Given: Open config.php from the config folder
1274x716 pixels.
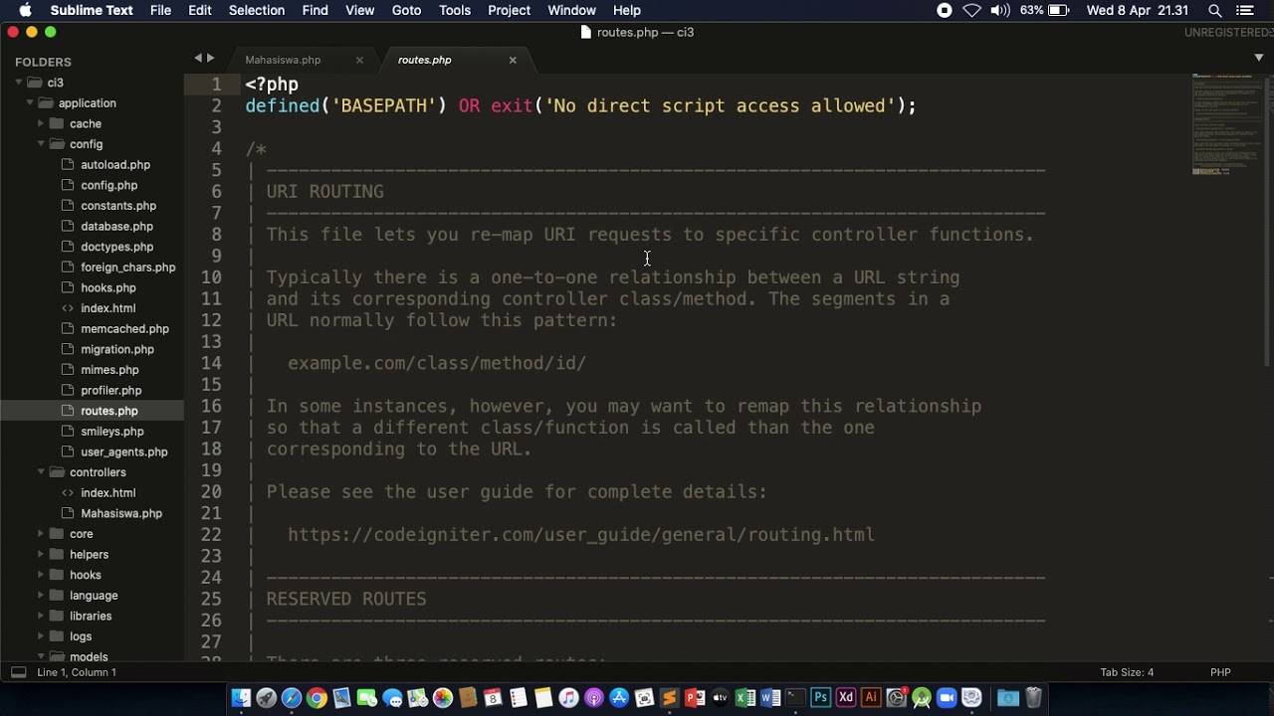Looking at the screenshot, I should [x=108, y=185].
